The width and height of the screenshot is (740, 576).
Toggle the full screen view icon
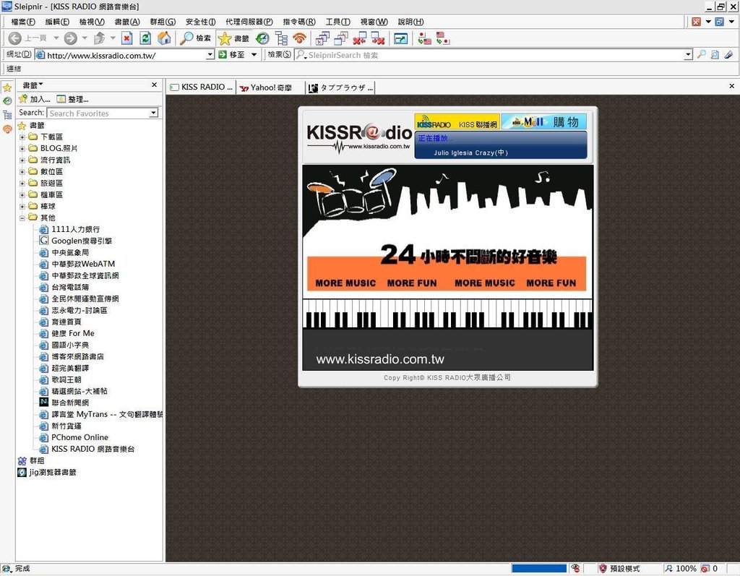pos(400,38)
